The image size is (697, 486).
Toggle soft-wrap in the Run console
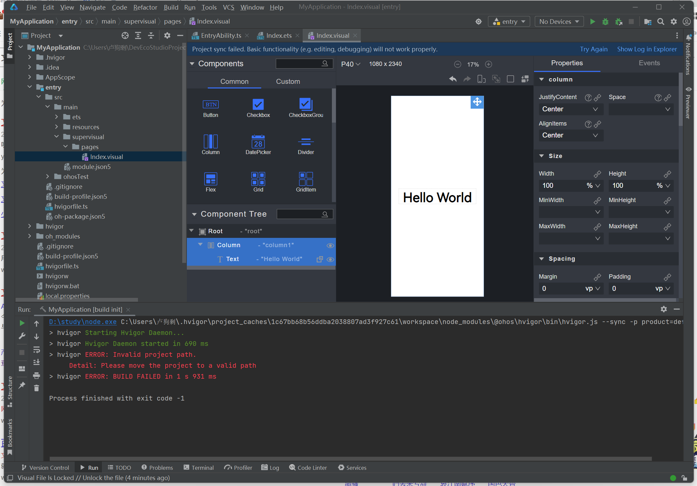point(37,350)
